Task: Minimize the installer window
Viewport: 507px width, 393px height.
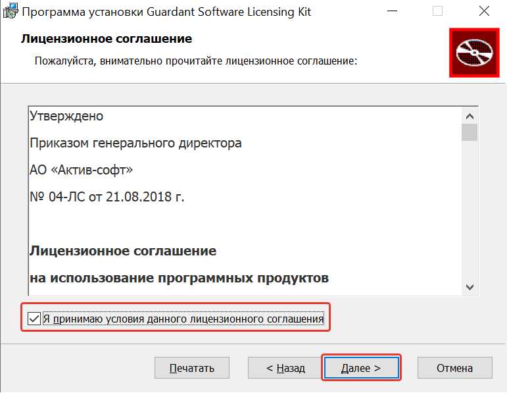Action: (391, 12)
